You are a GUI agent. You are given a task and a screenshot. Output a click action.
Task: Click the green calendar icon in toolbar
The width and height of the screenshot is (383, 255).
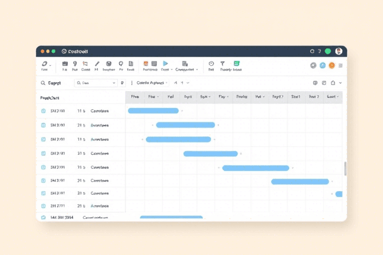[x=236, y=64]
